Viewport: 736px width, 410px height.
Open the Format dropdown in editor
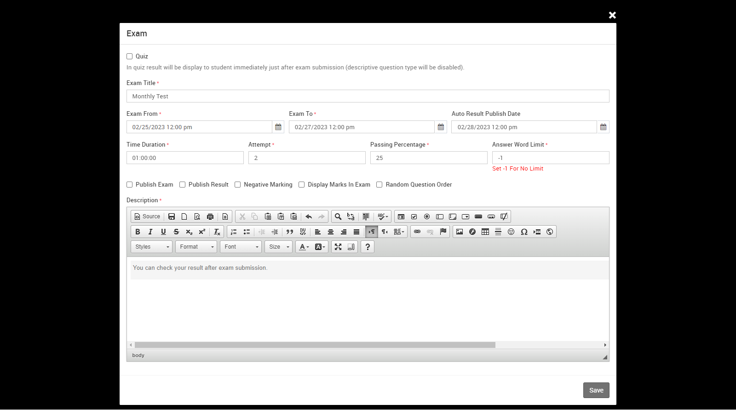point(196,247)
